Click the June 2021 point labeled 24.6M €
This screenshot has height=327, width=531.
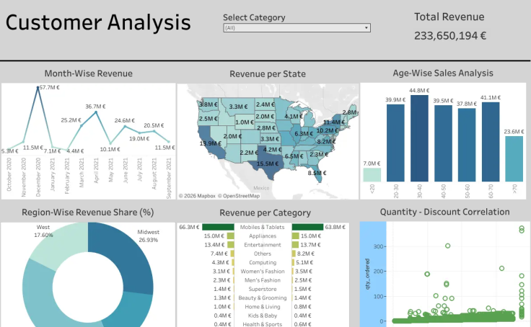click(125, 127)
